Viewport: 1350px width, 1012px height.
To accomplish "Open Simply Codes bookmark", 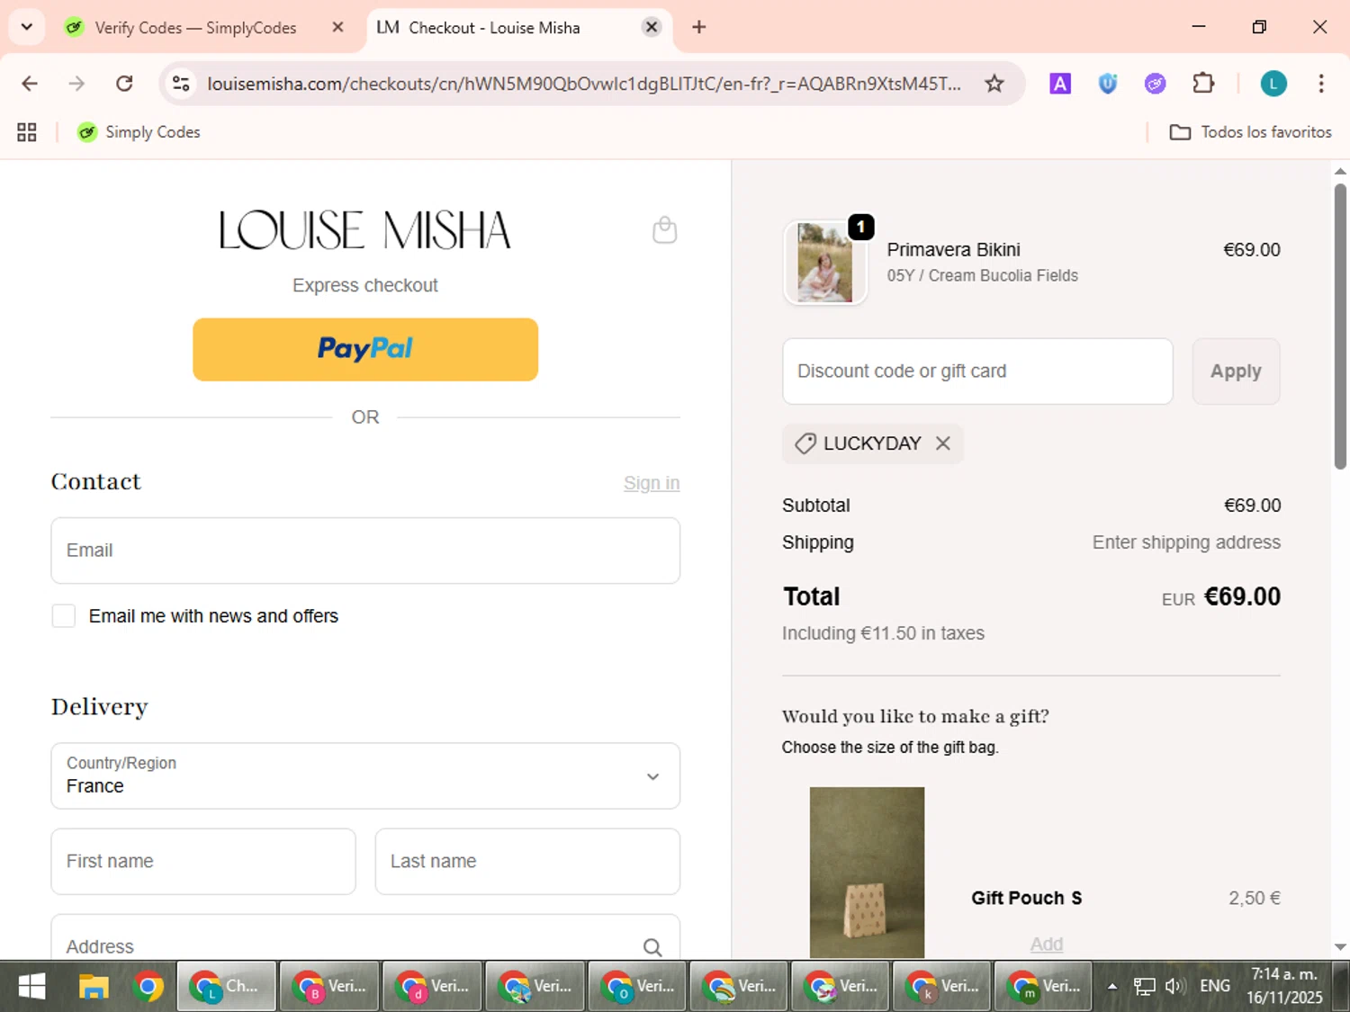I will tap(139, 132).
